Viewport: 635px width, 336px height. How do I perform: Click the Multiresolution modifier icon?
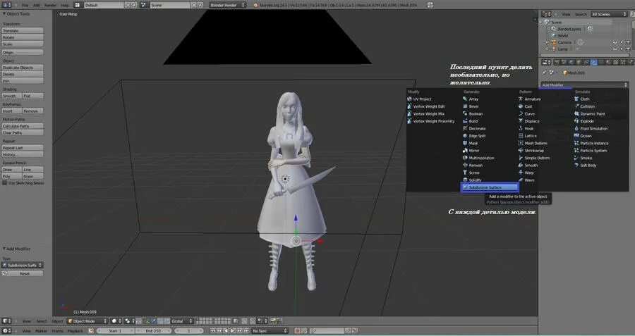click(x=465, y=158)
